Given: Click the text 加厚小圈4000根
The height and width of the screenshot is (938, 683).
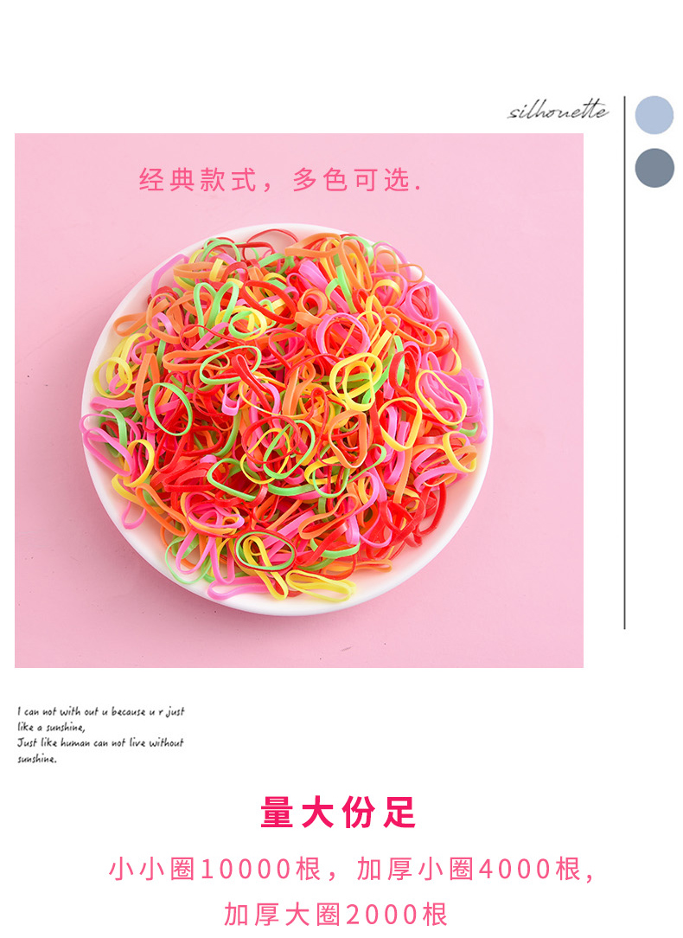Looking at the screenshot, I should coord(469,869).
